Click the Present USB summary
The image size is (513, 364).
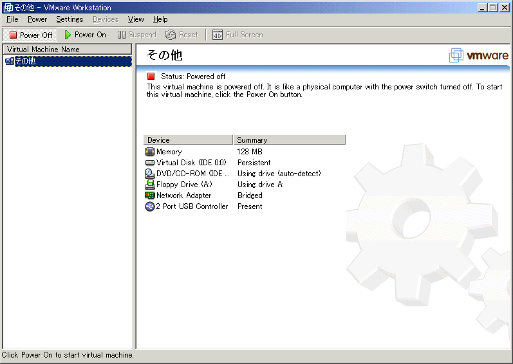[x=250, y=206]
